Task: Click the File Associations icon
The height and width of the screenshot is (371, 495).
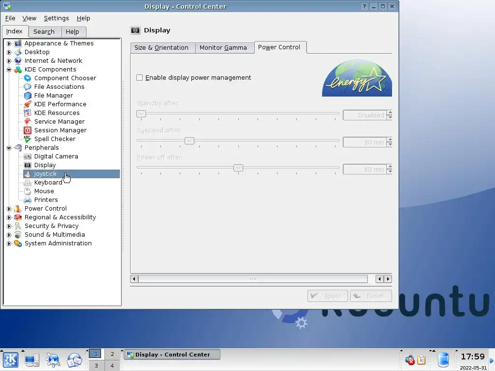Action: (28, 87)
